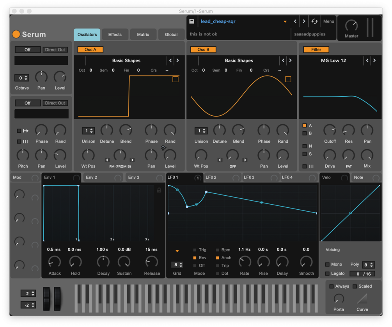
Task: Click next warp mode arrow for FM (FROM B)
Action: click(132, 160)
